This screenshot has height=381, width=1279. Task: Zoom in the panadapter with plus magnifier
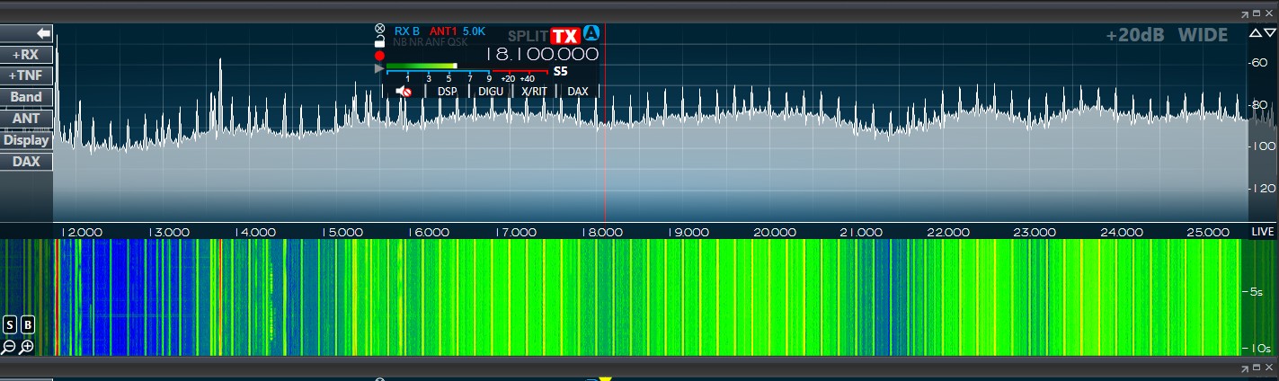27,347
